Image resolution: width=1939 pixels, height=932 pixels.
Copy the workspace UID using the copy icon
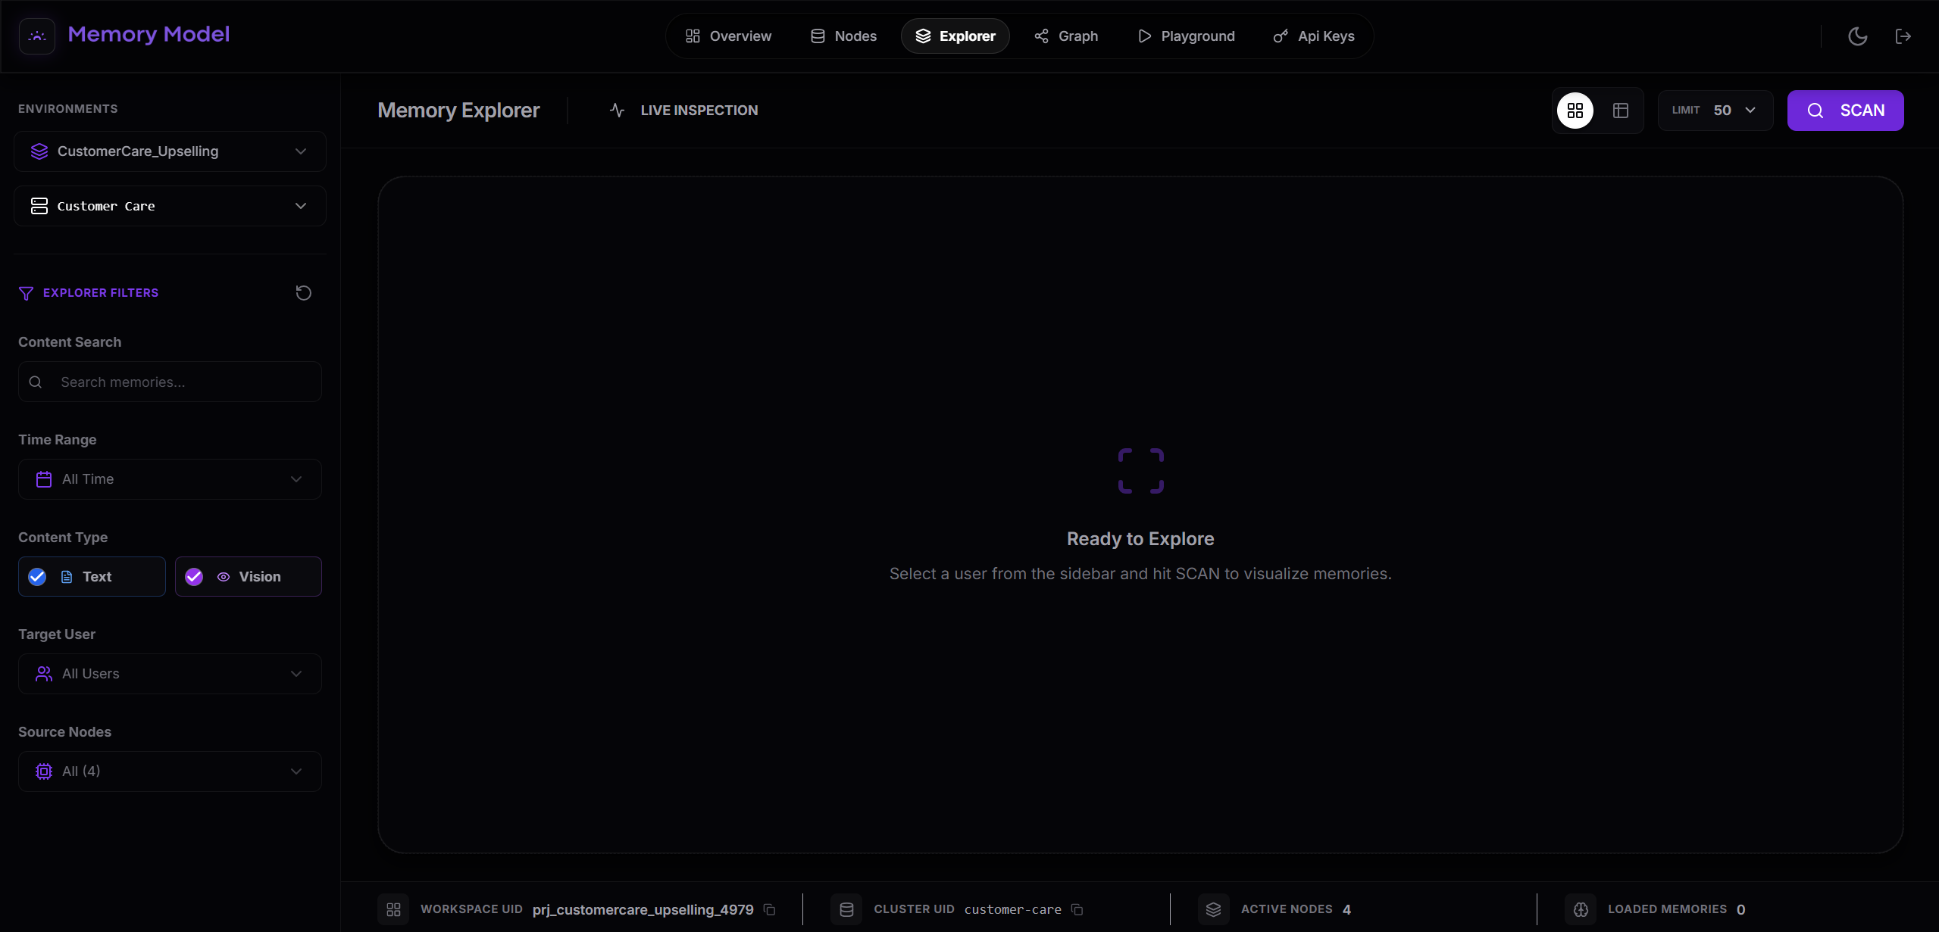click(x=769, y=909)
